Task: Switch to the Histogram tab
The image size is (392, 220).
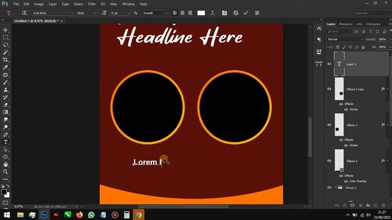Action: (373, 24)
